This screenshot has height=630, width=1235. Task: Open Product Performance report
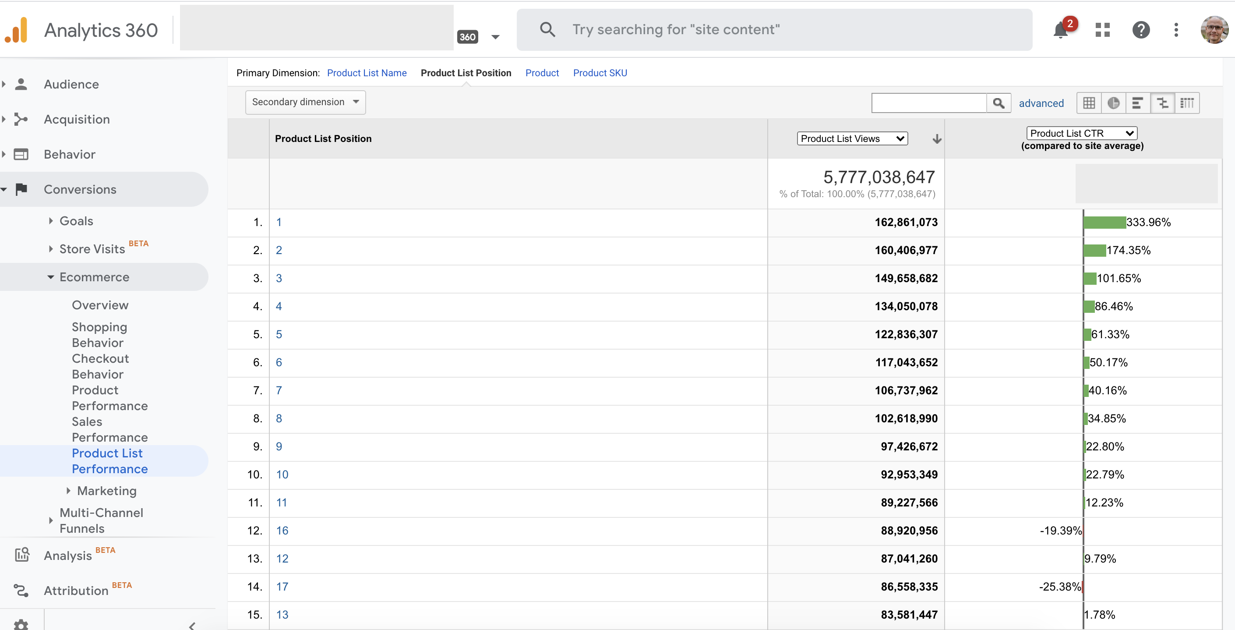(110, 398)
